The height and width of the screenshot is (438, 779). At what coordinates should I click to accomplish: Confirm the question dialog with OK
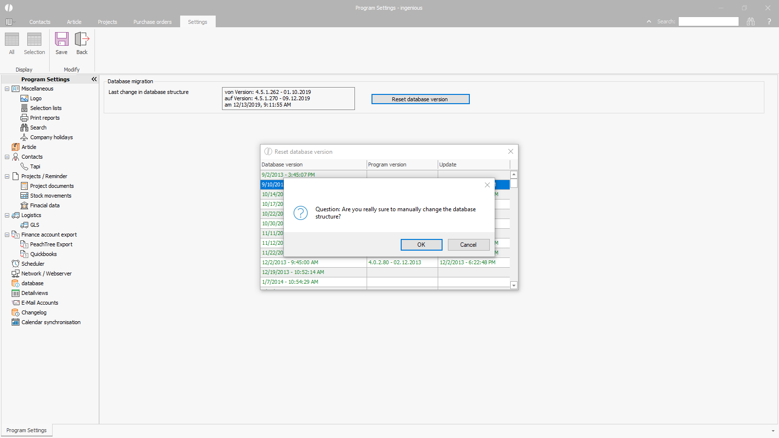point(421,245)
